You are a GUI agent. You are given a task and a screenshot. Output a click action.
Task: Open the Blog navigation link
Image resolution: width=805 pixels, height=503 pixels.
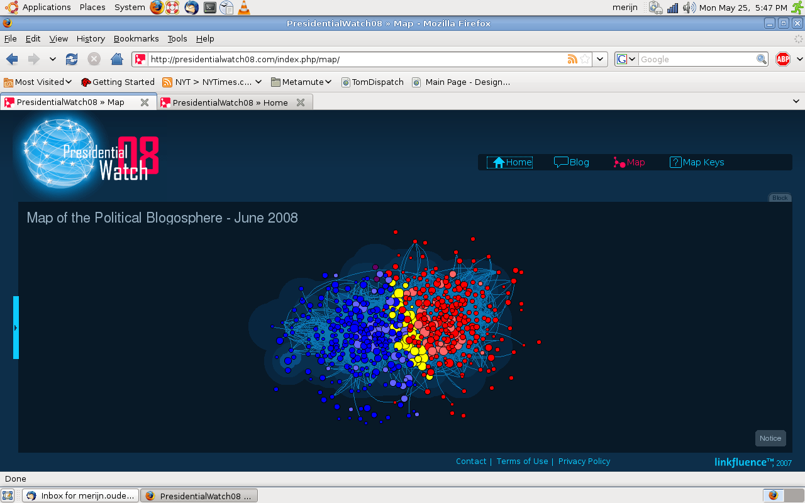pyautogui.click(x=572, y=162)
